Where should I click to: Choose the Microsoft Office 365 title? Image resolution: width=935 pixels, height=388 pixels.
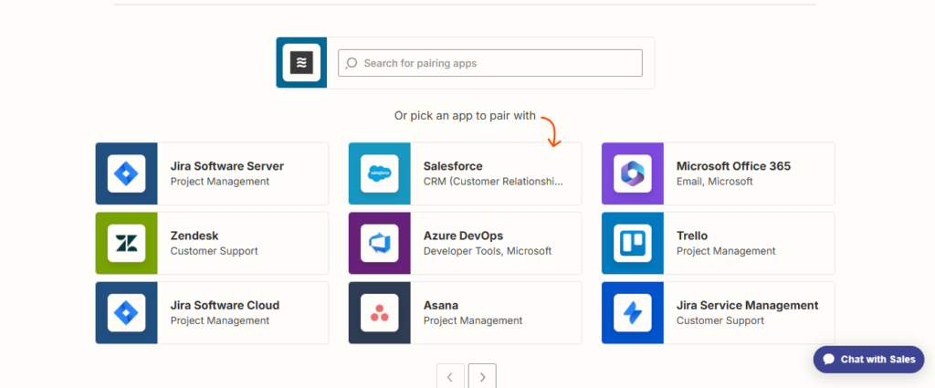pos(733,166)
